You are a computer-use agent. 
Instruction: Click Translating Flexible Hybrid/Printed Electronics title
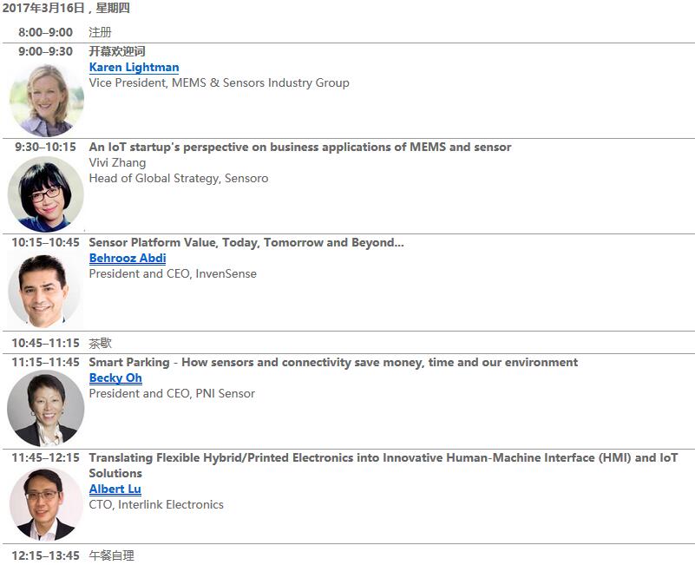click(x=384, y=465)
